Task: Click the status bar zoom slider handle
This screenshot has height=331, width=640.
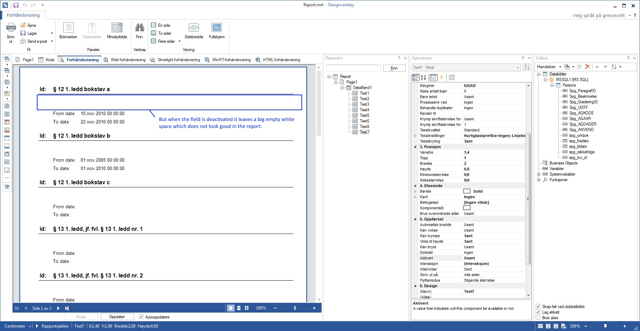Action: click(x=605, y=326)
